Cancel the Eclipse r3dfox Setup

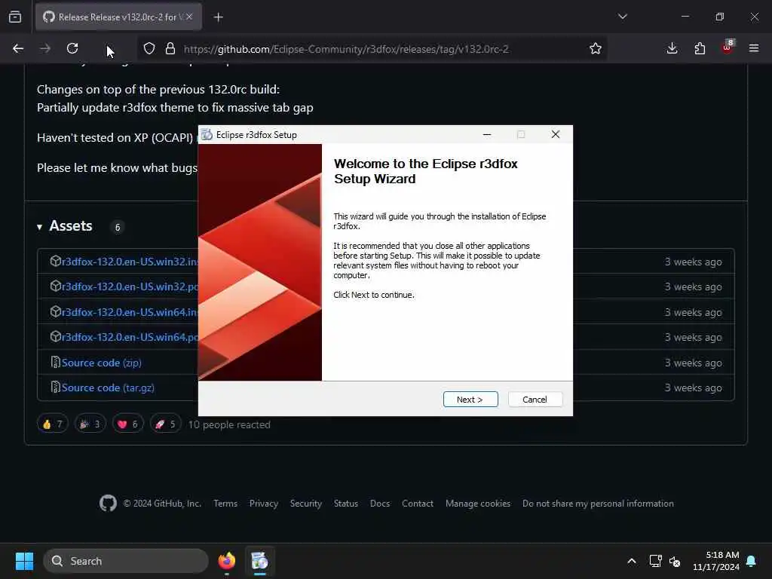click(x=535, y=400)
